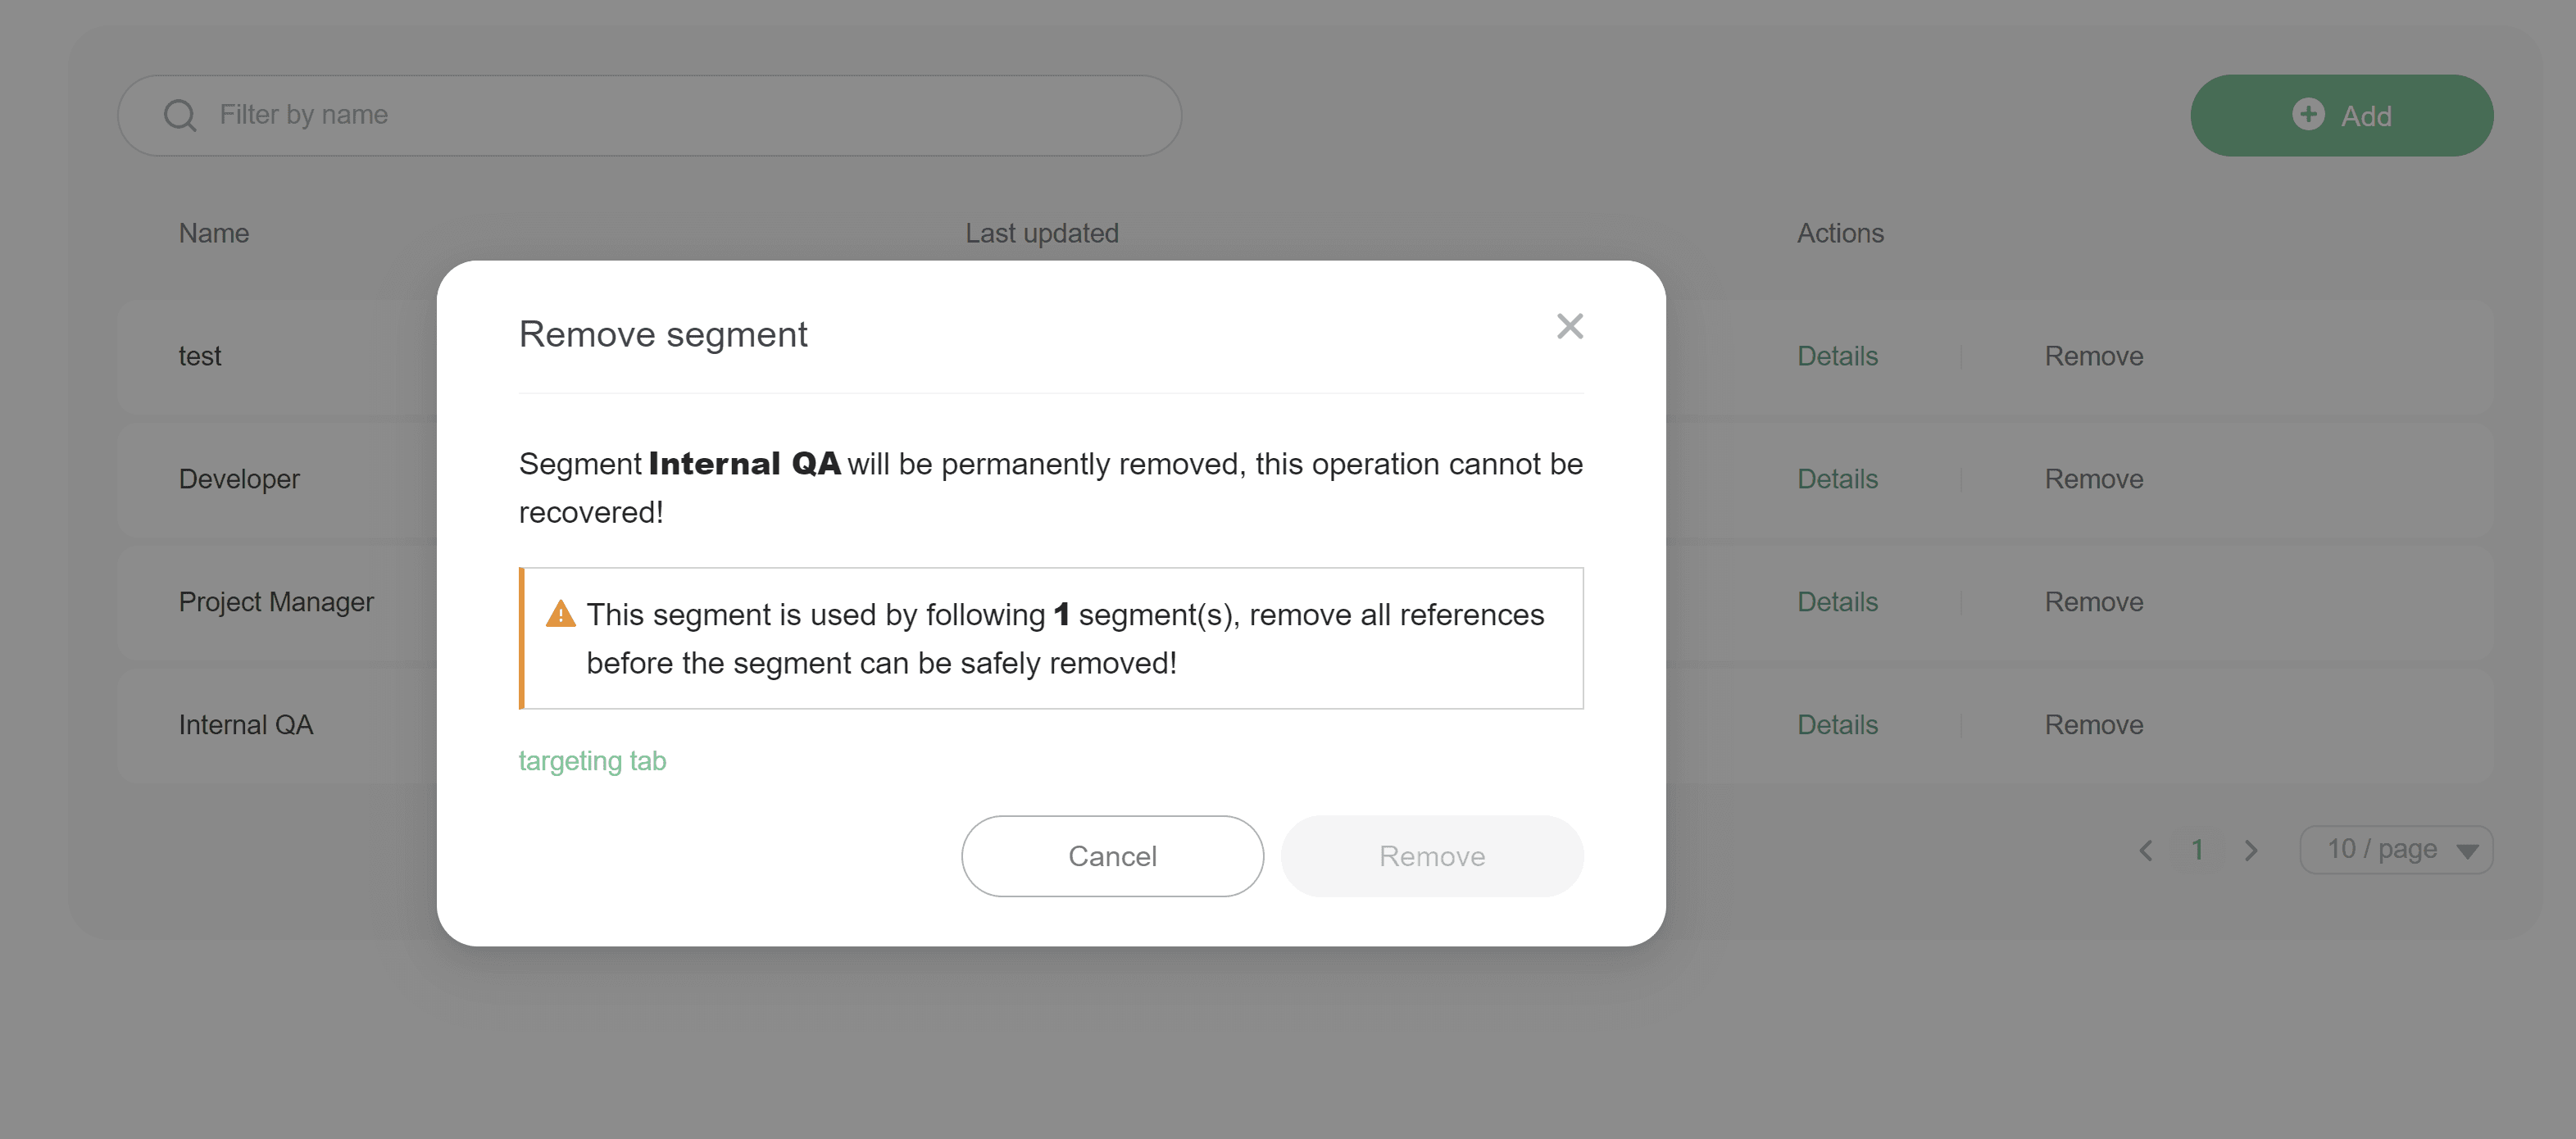Open Details for Developer segment
2576x1139 pixels.
tap(1837, 479)
